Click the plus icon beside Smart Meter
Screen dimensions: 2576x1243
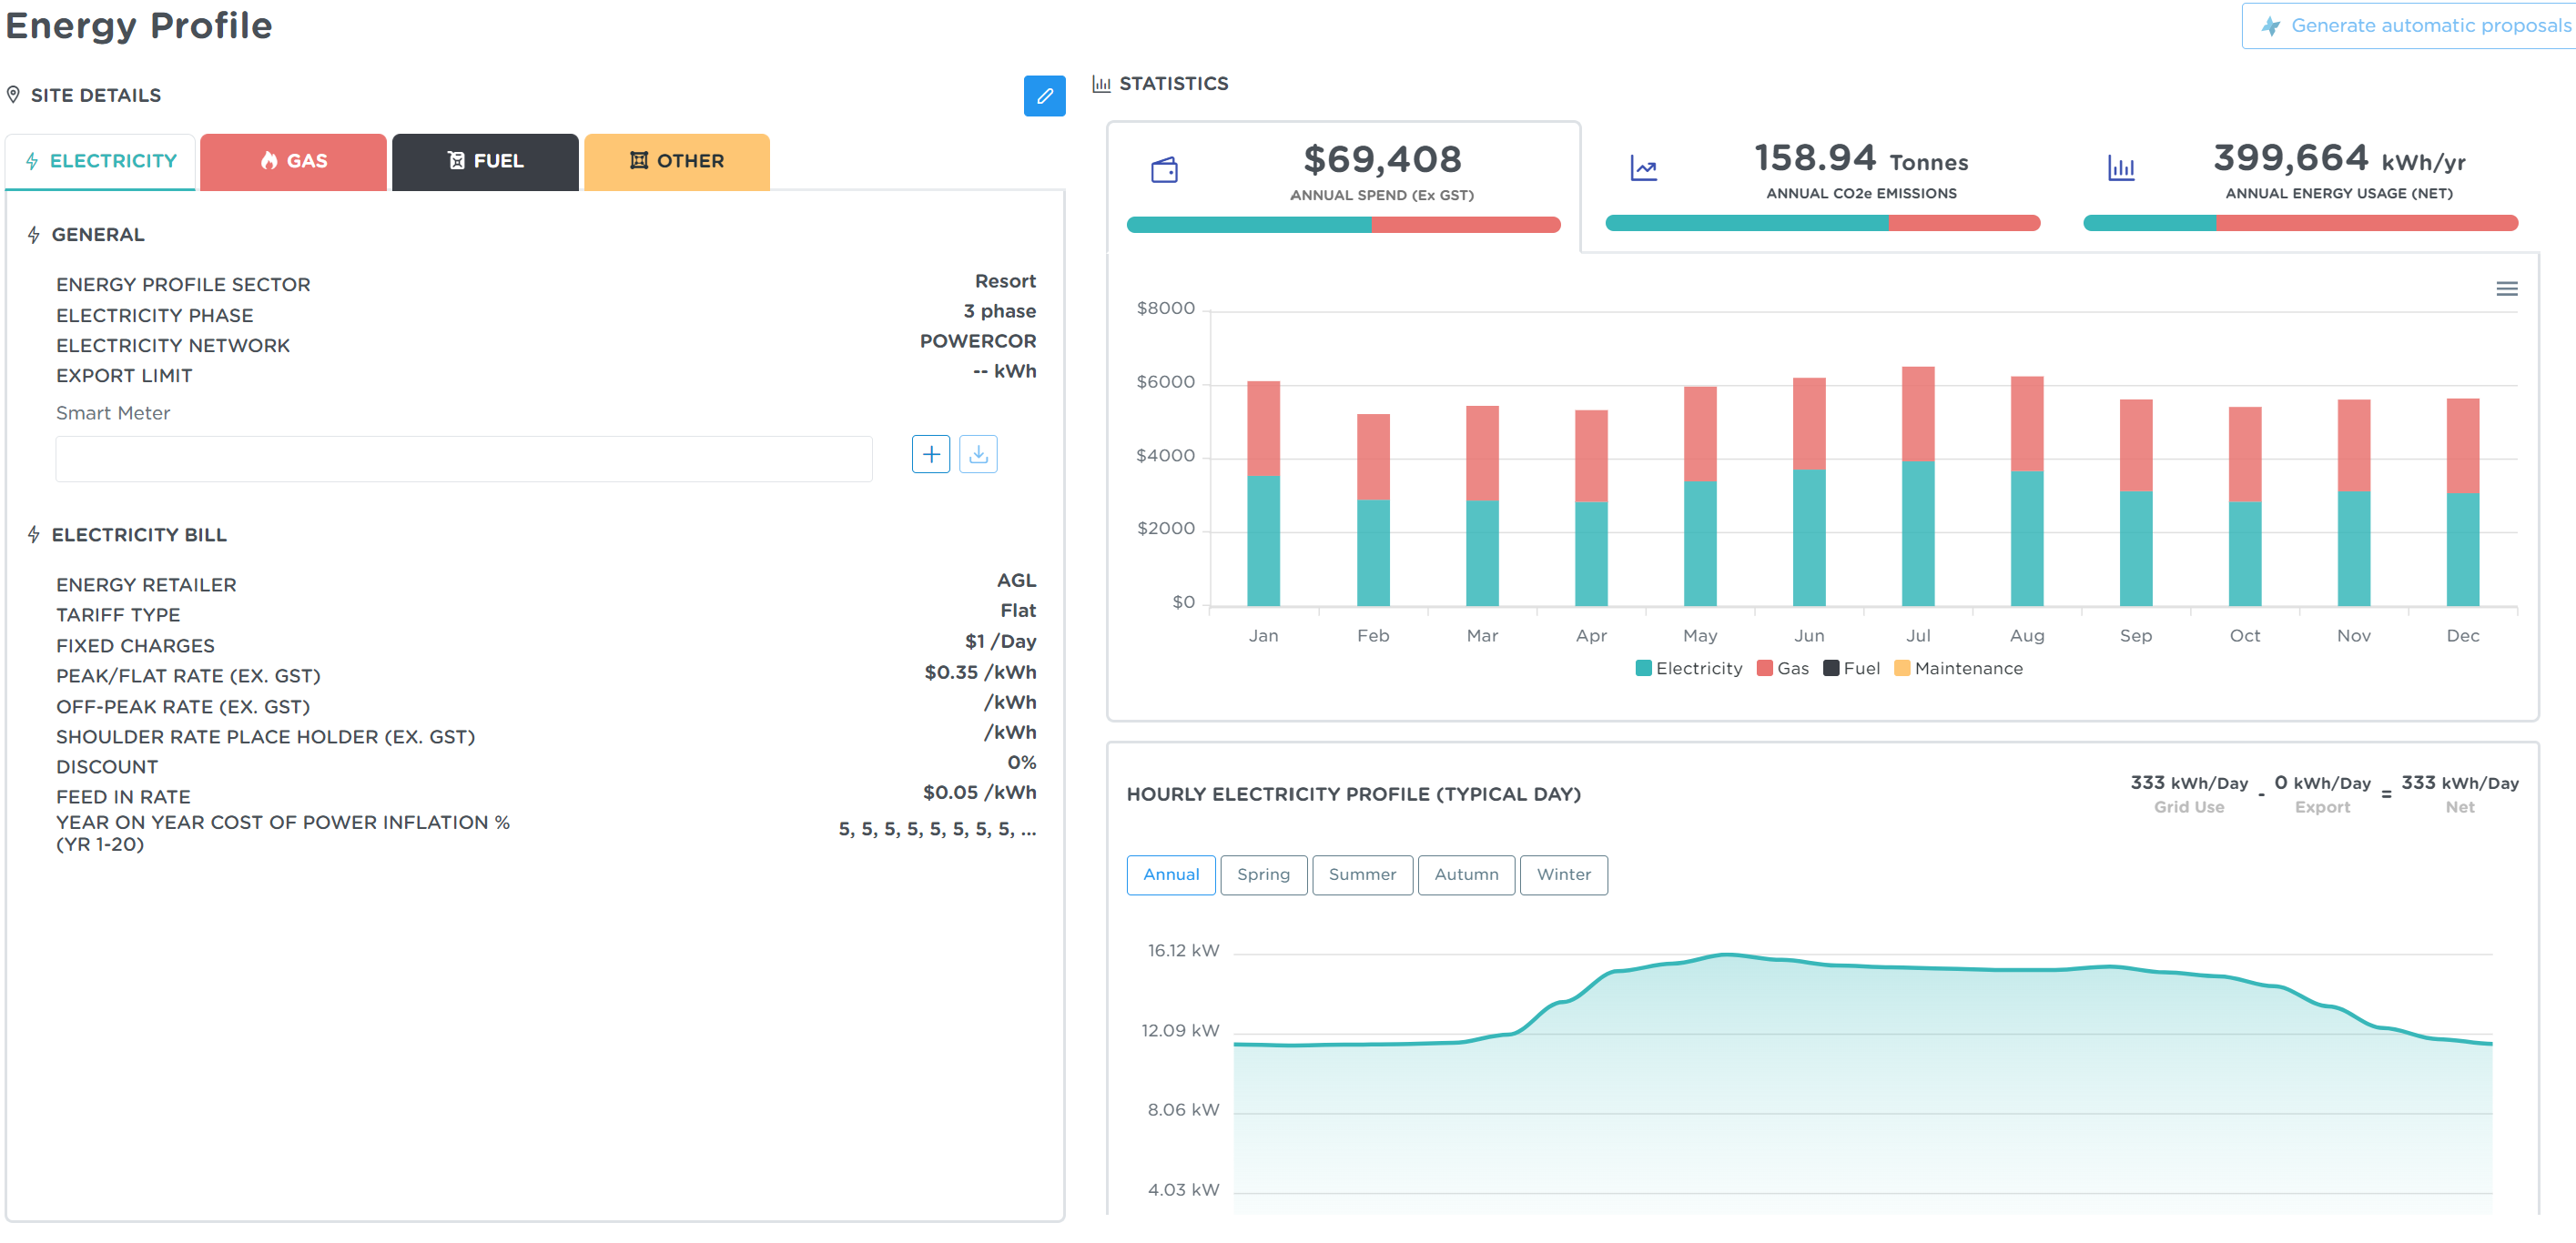930,454
